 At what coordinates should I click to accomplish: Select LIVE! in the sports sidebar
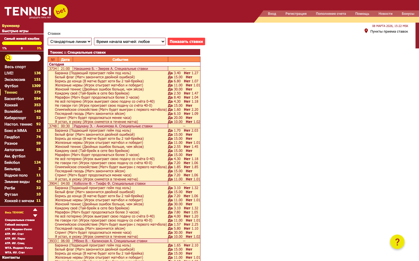coord(9,73)
